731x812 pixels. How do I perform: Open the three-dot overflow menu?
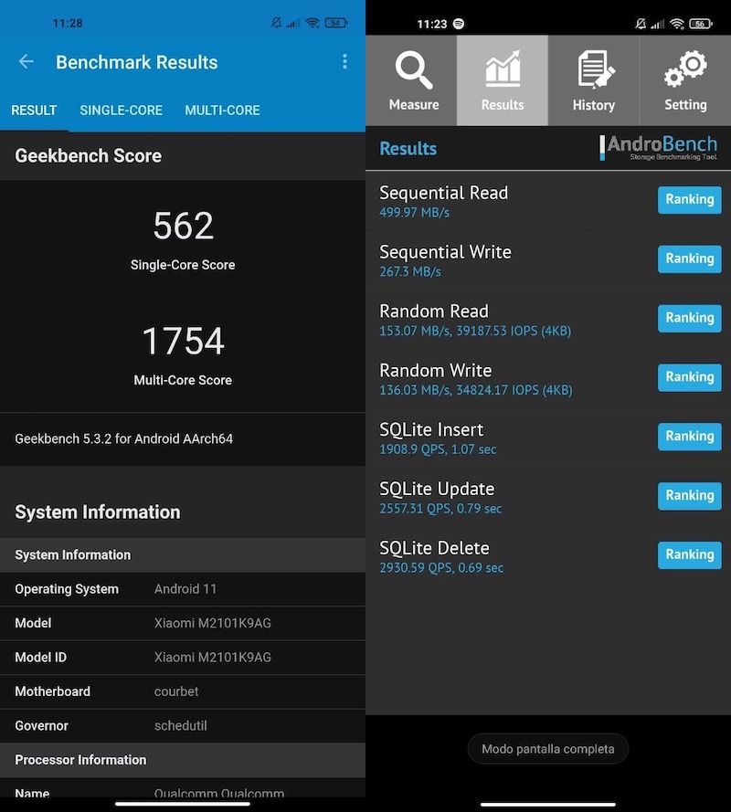point(344,62)
